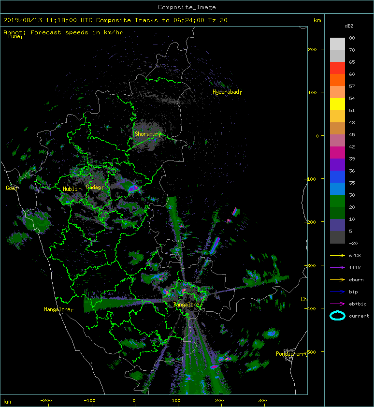Click the dBZ legend heading
Viewport: 374px width, 407px height.
349,26
